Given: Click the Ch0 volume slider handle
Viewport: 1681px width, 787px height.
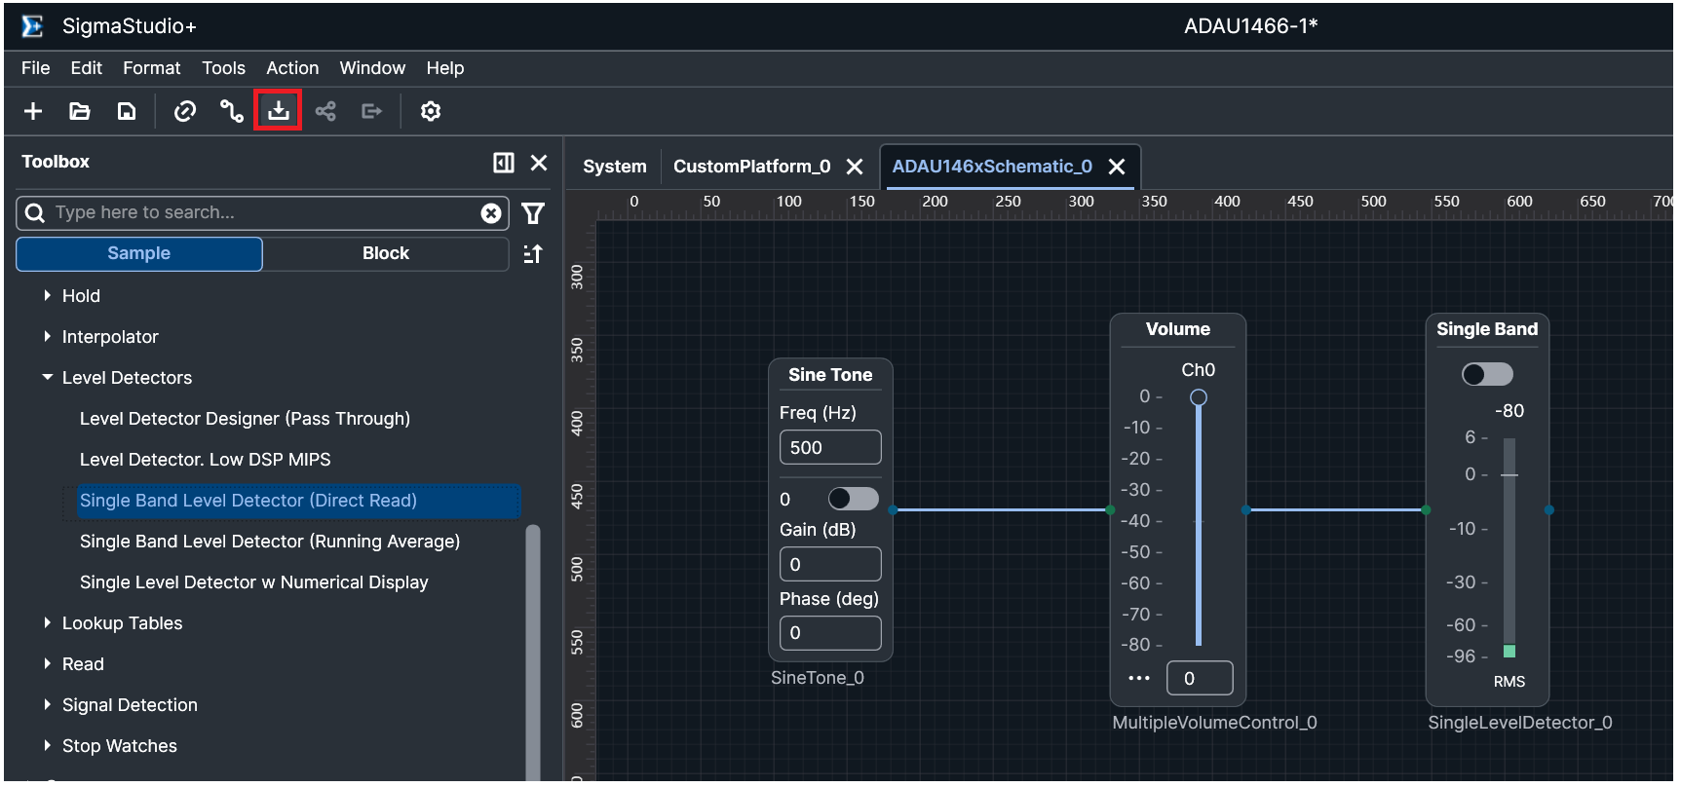Looking at the screenshot, I should [1199, 397].
